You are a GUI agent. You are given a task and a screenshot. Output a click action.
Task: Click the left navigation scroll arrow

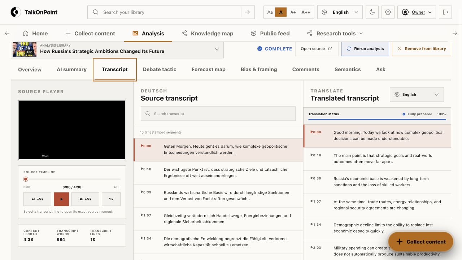click(7, 33)
